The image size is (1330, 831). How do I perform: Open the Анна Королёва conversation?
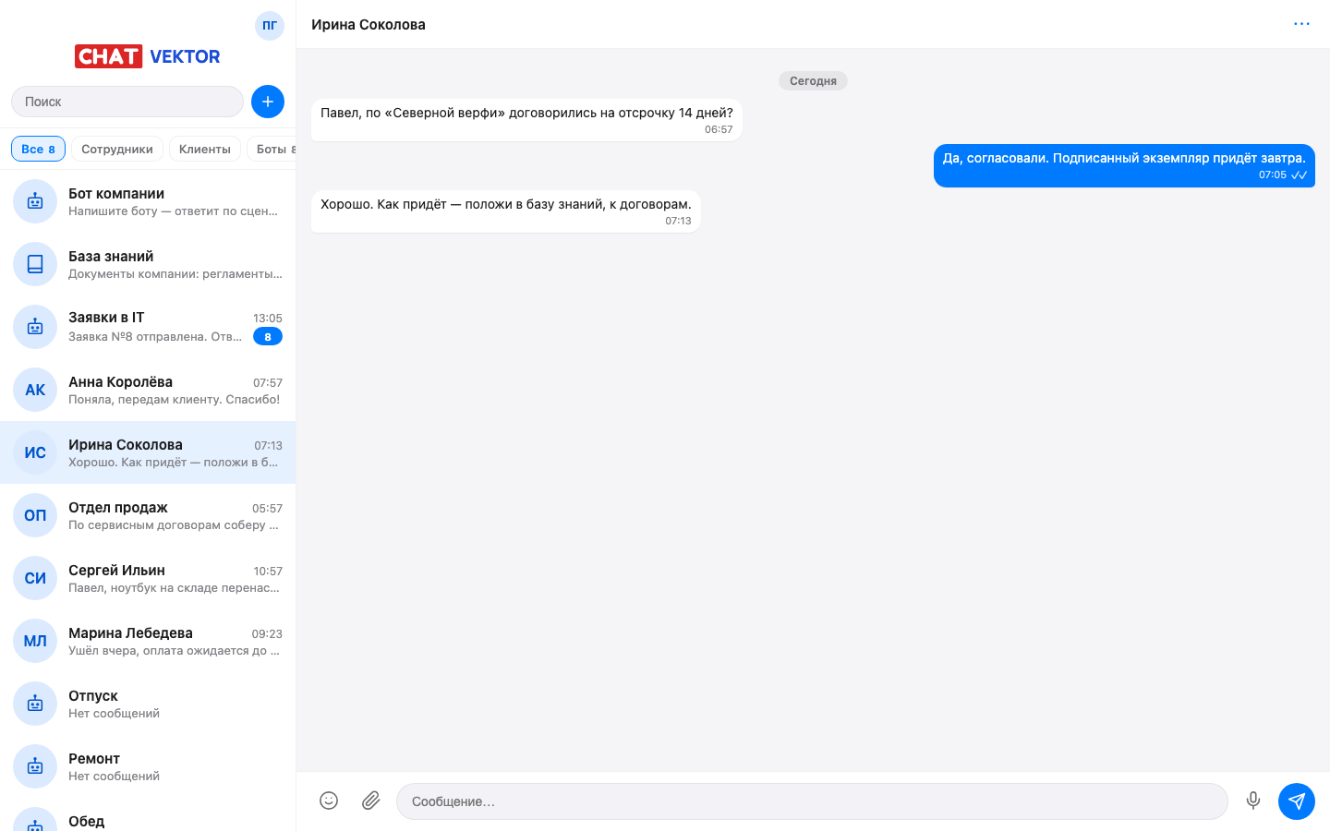[x=148, y=390]
